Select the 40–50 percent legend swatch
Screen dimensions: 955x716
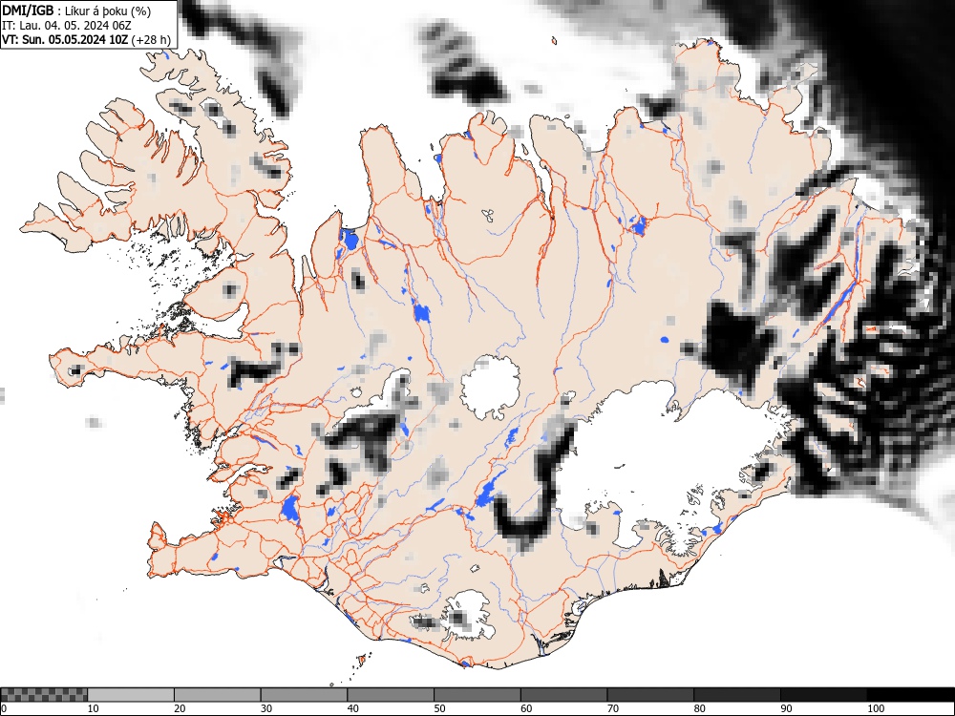coord(391,695)
